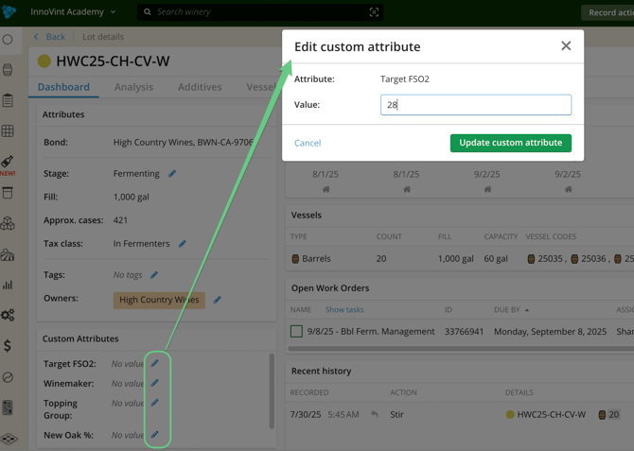The image size is (634, 451).
Task: Click the Winemaker edit pencil icon
Action: 155,383
